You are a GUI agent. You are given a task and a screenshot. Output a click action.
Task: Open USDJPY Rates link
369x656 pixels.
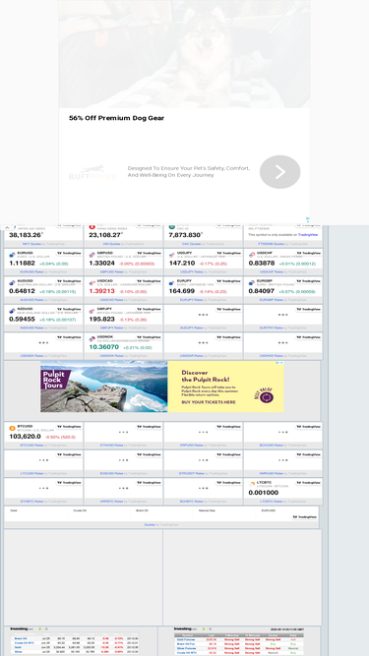tap(192, 271)
